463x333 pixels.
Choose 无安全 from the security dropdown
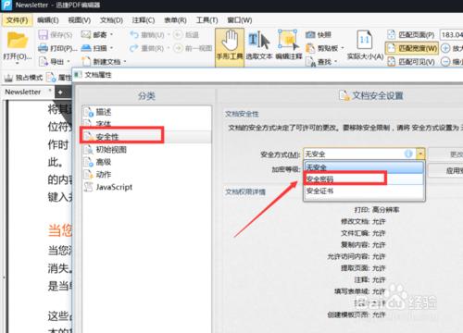click(x=364, y=167)
